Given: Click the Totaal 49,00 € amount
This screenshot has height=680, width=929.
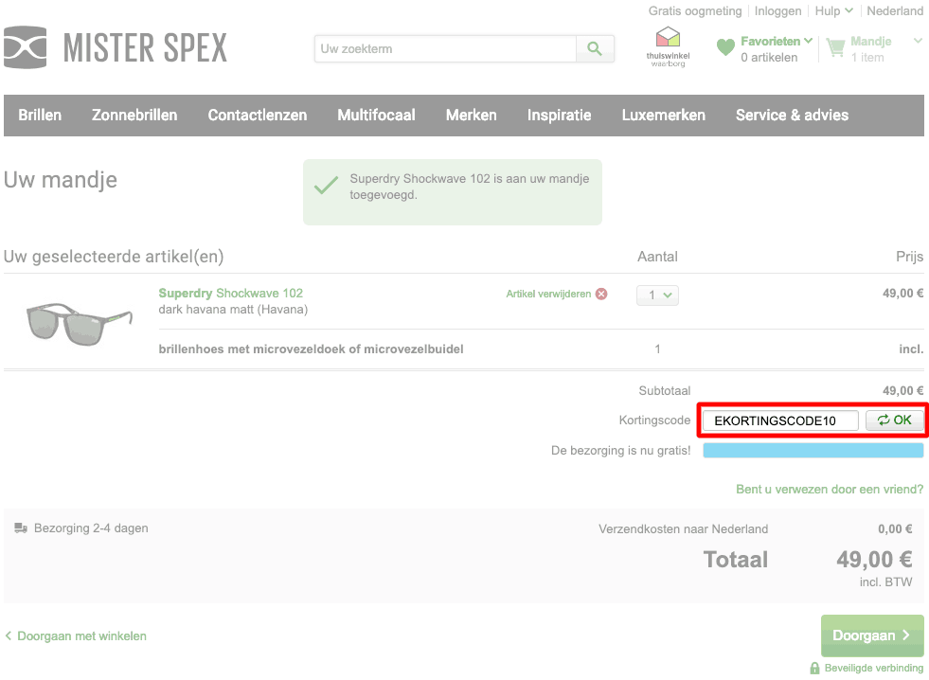Looking at the screenshot, I should pyautogui.click(x=874, y=559).
